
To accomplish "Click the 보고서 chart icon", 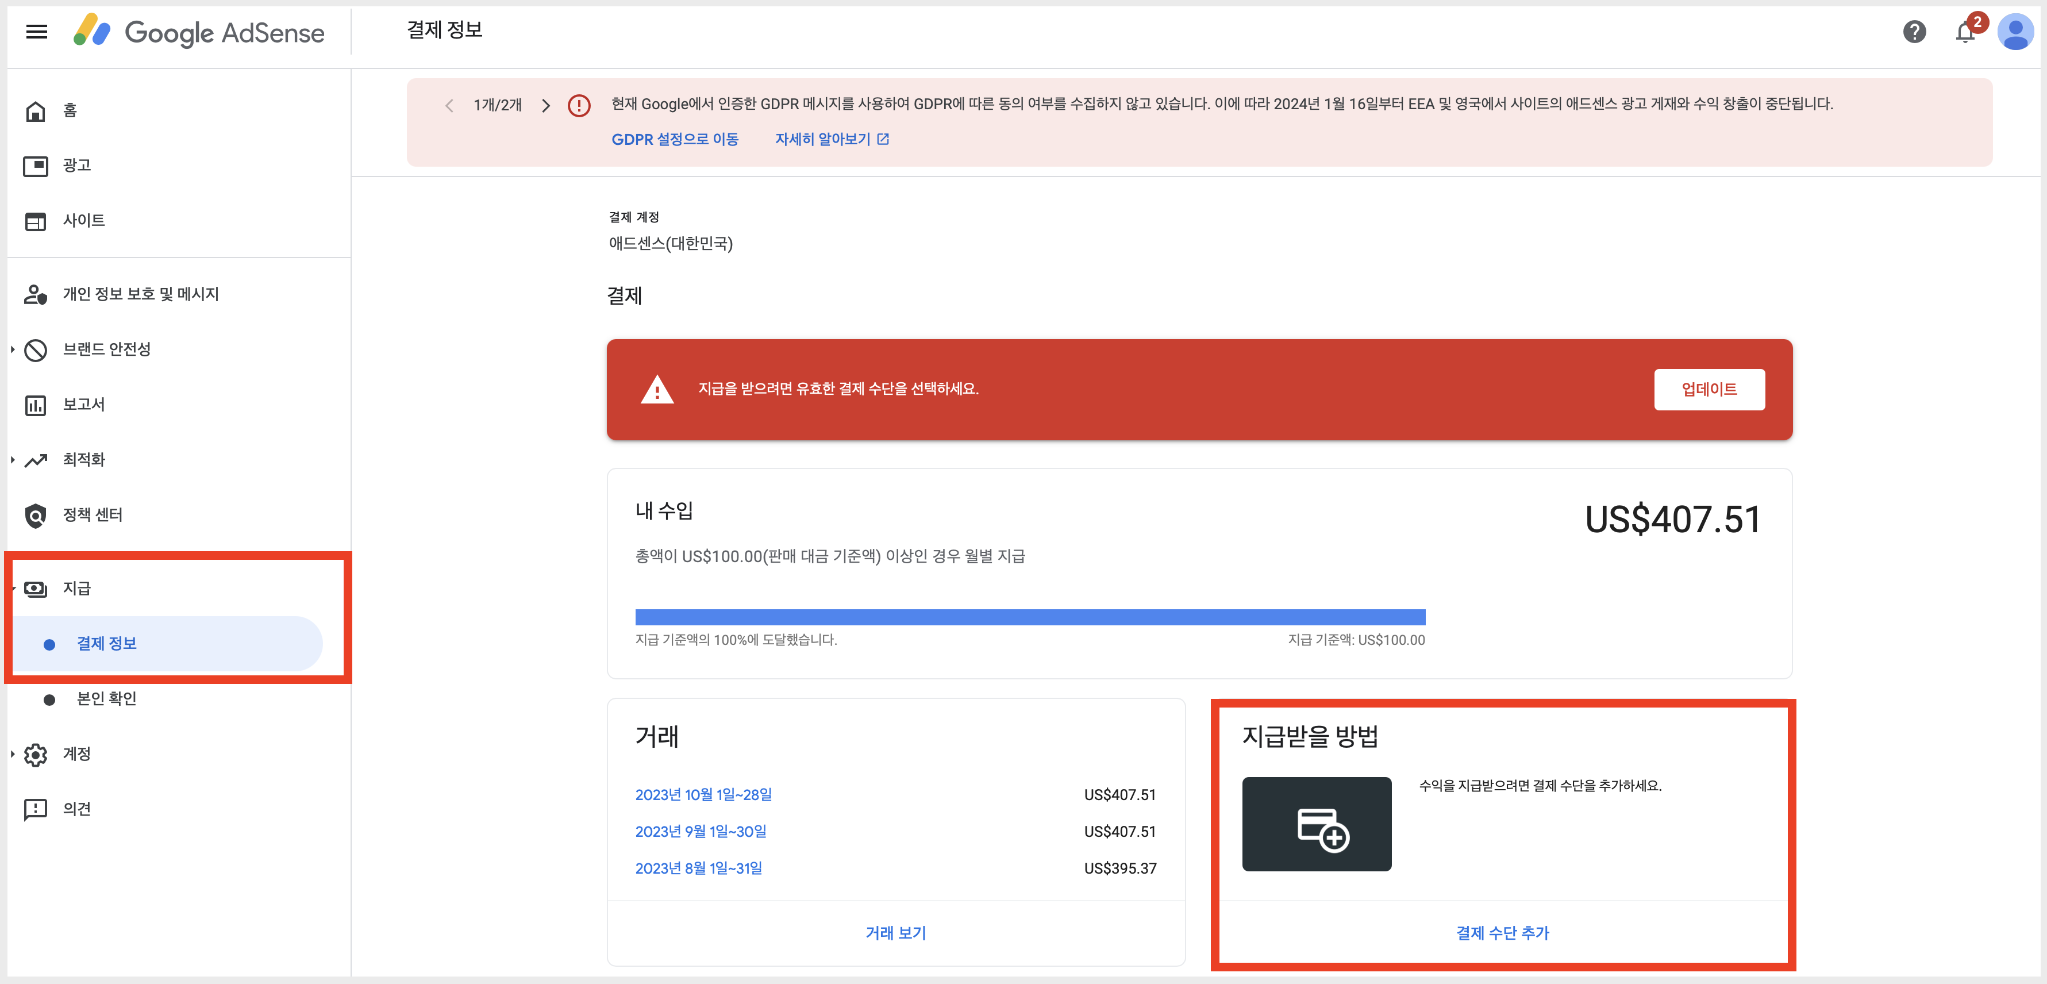I will coord(36,405).
